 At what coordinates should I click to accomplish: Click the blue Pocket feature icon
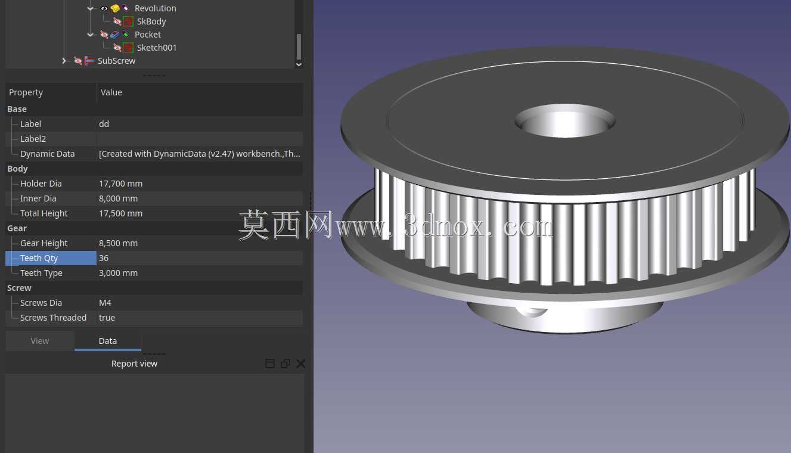coord(115,35)
